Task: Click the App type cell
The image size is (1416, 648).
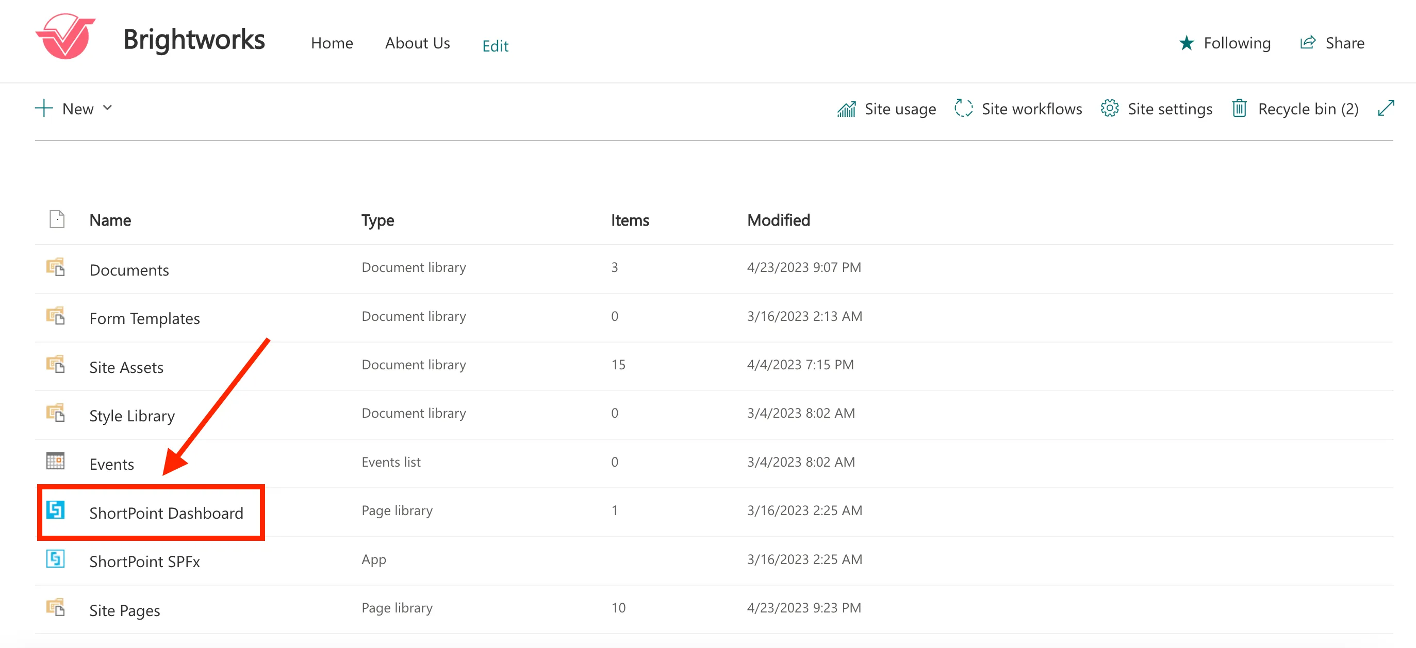Action: tap(374, 559)
